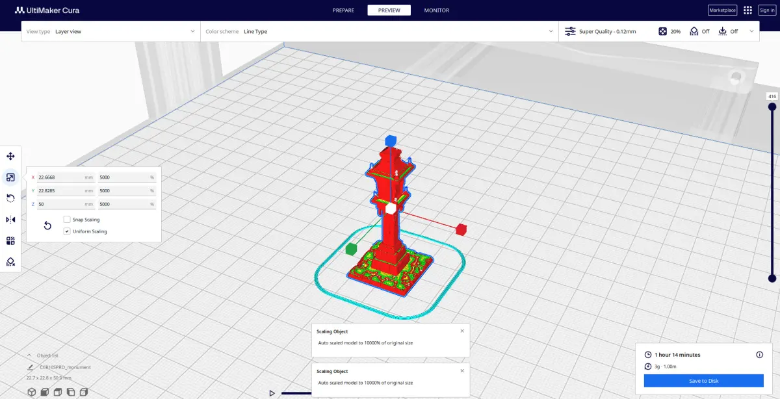The width and height of the screenshot is (780, 399).
Task: Click the material spool usage icon
Action: point(647,367)
